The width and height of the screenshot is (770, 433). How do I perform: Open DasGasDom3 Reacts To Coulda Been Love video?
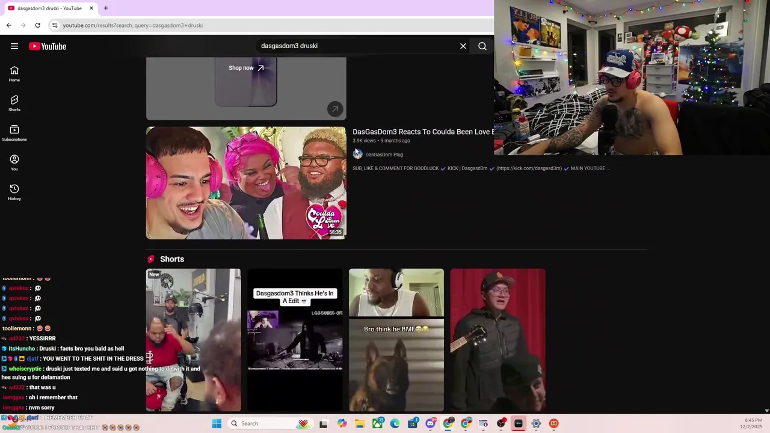coord(423,132)
